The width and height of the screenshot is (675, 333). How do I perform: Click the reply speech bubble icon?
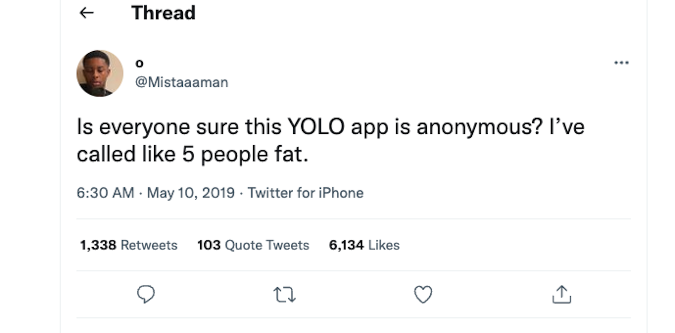(x=146, y=294)
